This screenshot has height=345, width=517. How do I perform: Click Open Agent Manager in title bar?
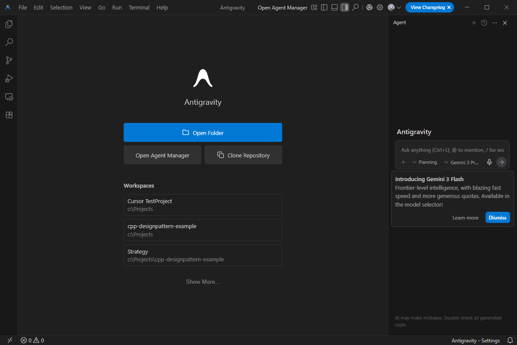[283, 7]
